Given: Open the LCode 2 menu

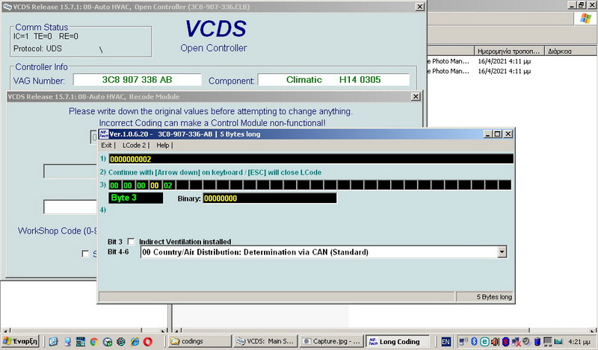Looking at the screenshot, I should pos(135,145).
